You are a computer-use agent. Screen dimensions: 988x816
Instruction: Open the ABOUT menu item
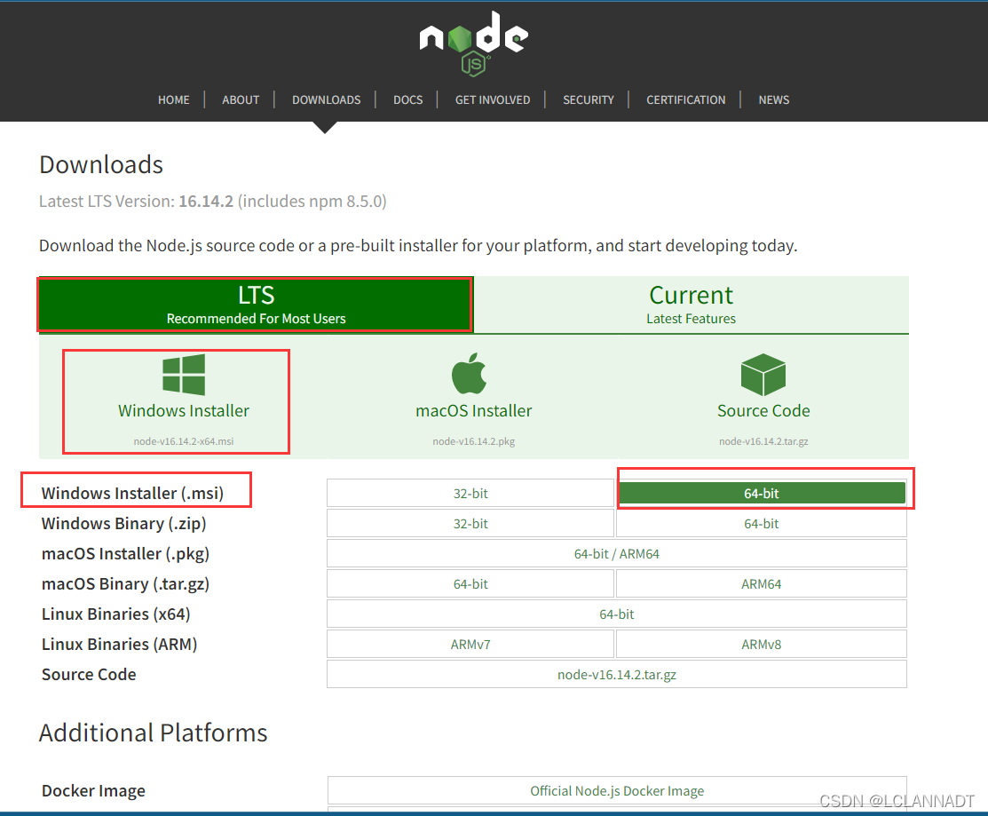241,99
